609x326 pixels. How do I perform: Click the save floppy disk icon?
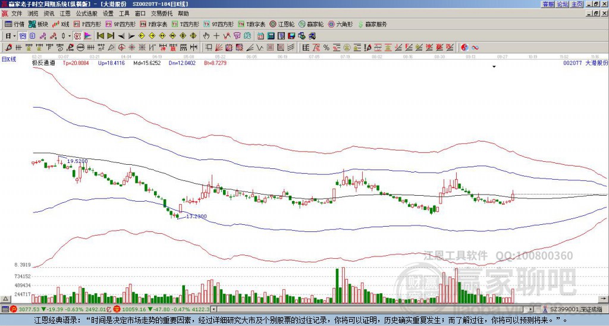click(x=291, y=36)
